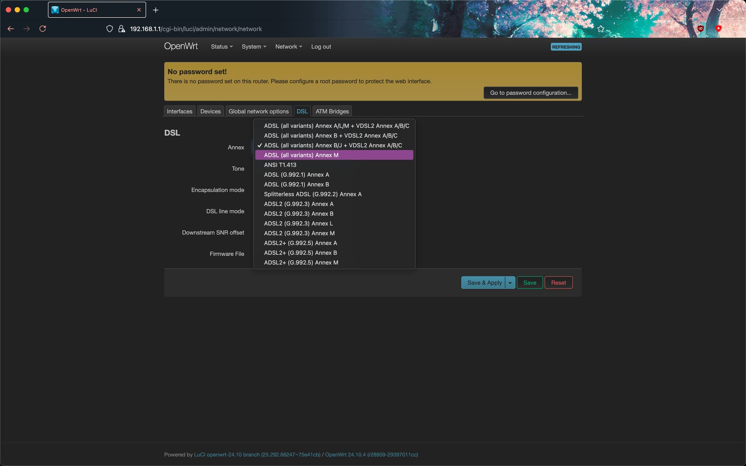Bookmark this page with the star
Viewport: 746px width, 466px height.
click(601, 29)
